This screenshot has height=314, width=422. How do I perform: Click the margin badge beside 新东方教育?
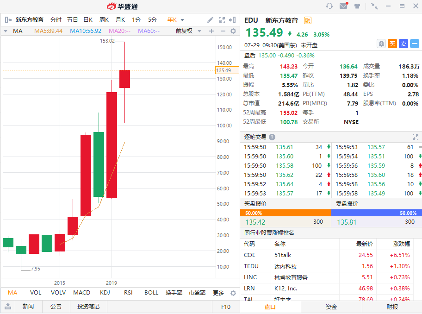pos(308,20)
